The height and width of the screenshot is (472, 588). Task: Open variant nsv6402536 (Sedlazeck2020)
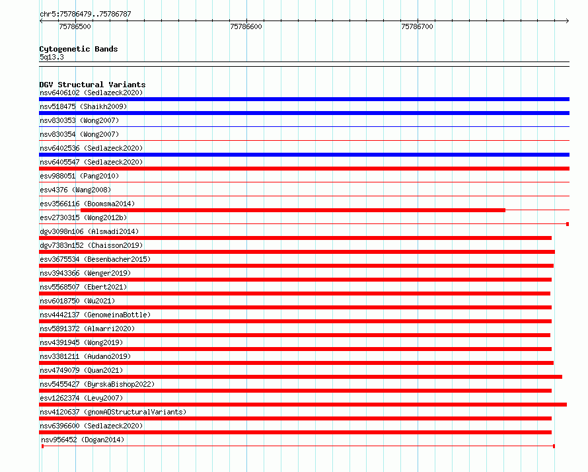pyautogui.click(x=91, y=148)
